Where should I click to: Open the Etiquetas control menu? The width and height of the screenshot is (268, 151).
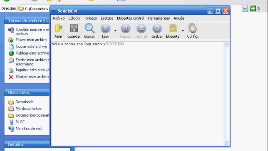(131, 18)
